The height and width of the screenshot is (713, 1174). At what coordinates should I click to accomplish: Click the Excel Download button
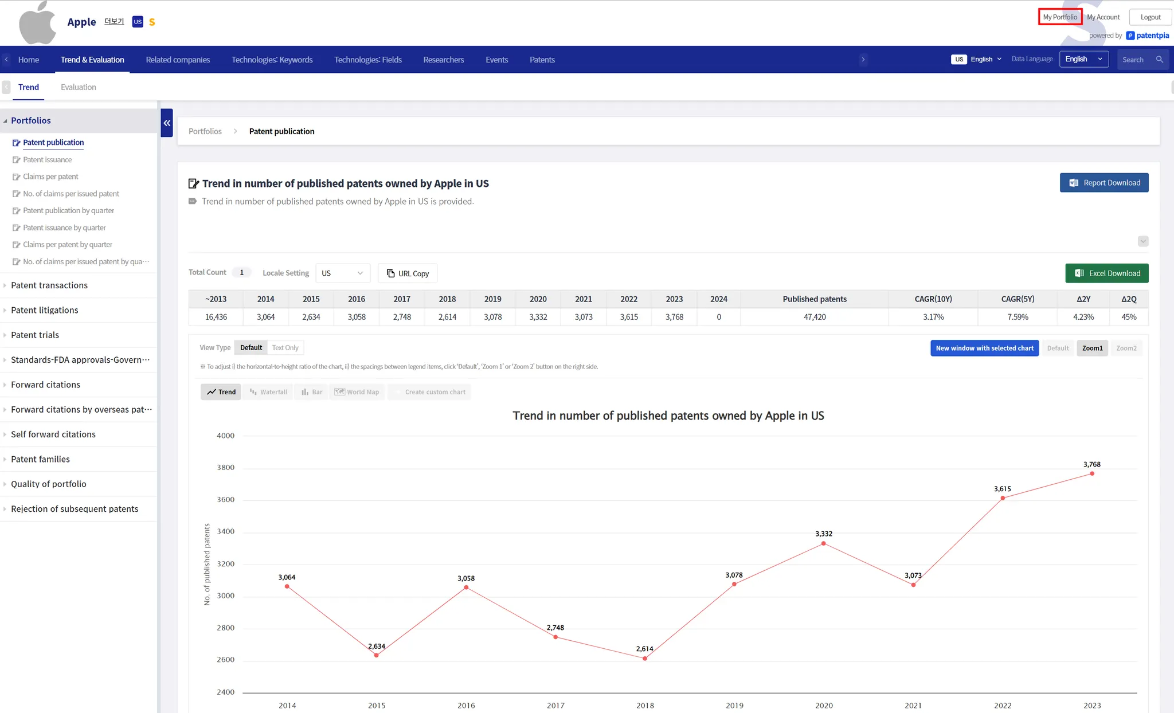click(1106, 273)
